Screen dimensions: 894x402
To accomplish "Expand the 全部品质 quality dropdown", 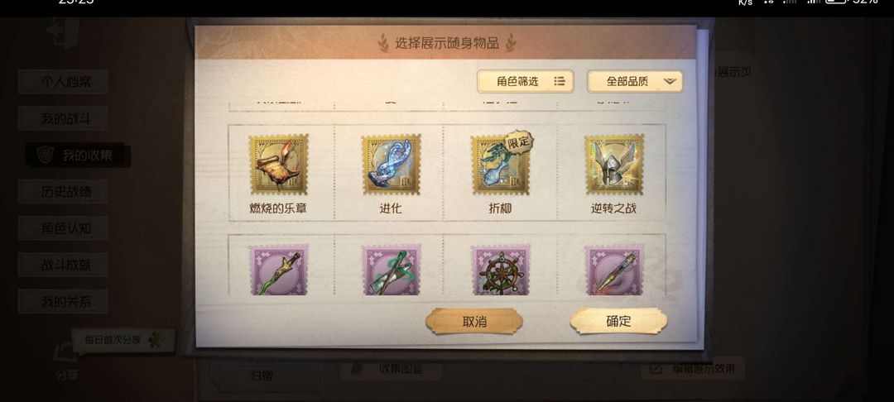I will tap(635, 81).
